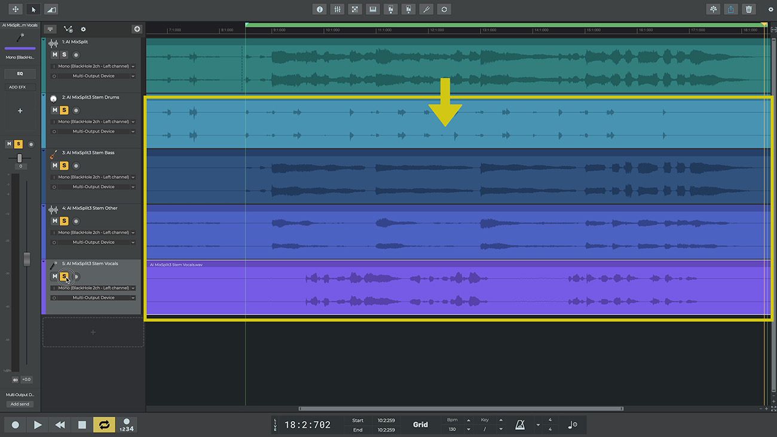The height and width of the screenshot is (437, 777).
Task: Click the track routing node icon
Action: pos(68,29)
